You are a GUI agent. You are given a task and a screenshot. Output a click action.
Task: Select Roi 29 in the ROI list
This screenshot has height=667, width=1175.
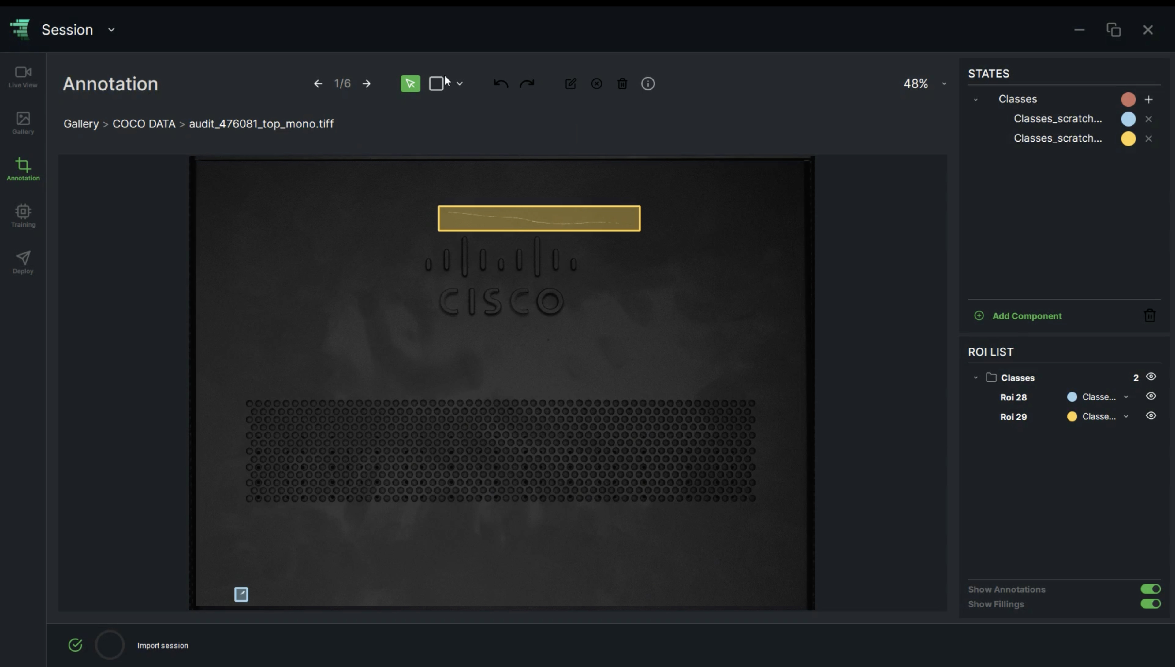(x=1013, y=417)
